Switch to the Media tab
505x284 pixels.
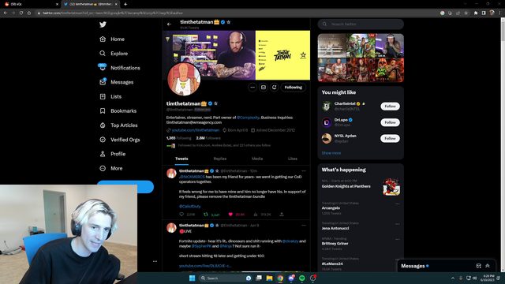pyautogui.click(x=257, y=159)
